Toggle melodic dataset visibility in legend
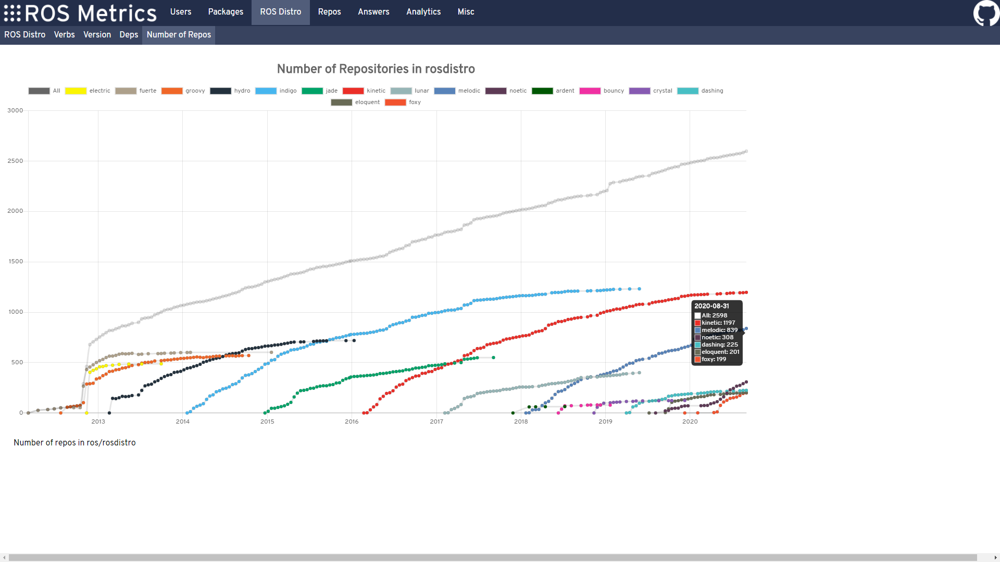The image size is (1000, 562). pyautogui.click(x=445, y=91)
